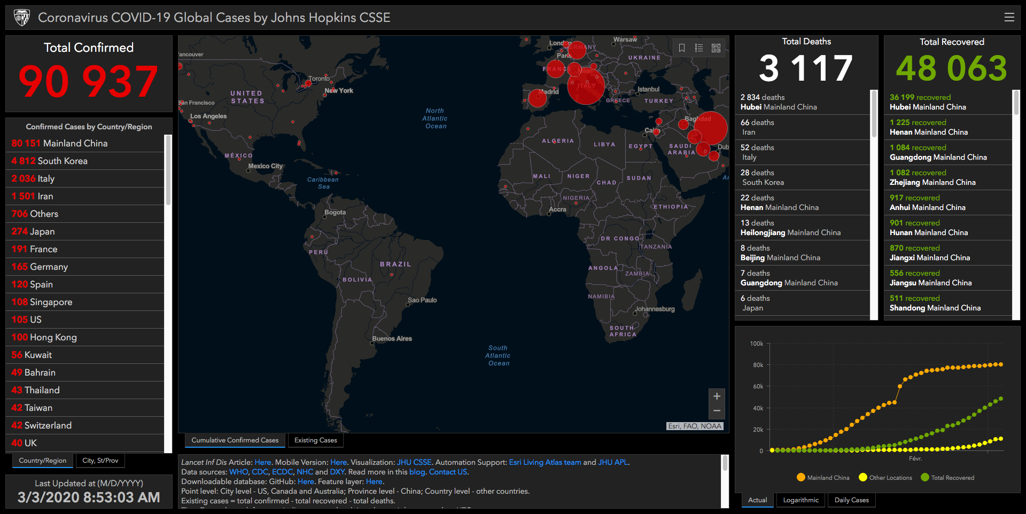Switch to Cumulative Confirmed Cases tab

pos(235,440)
